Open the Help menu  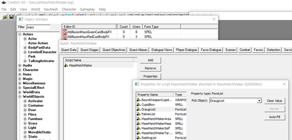(x=102, y=9)
